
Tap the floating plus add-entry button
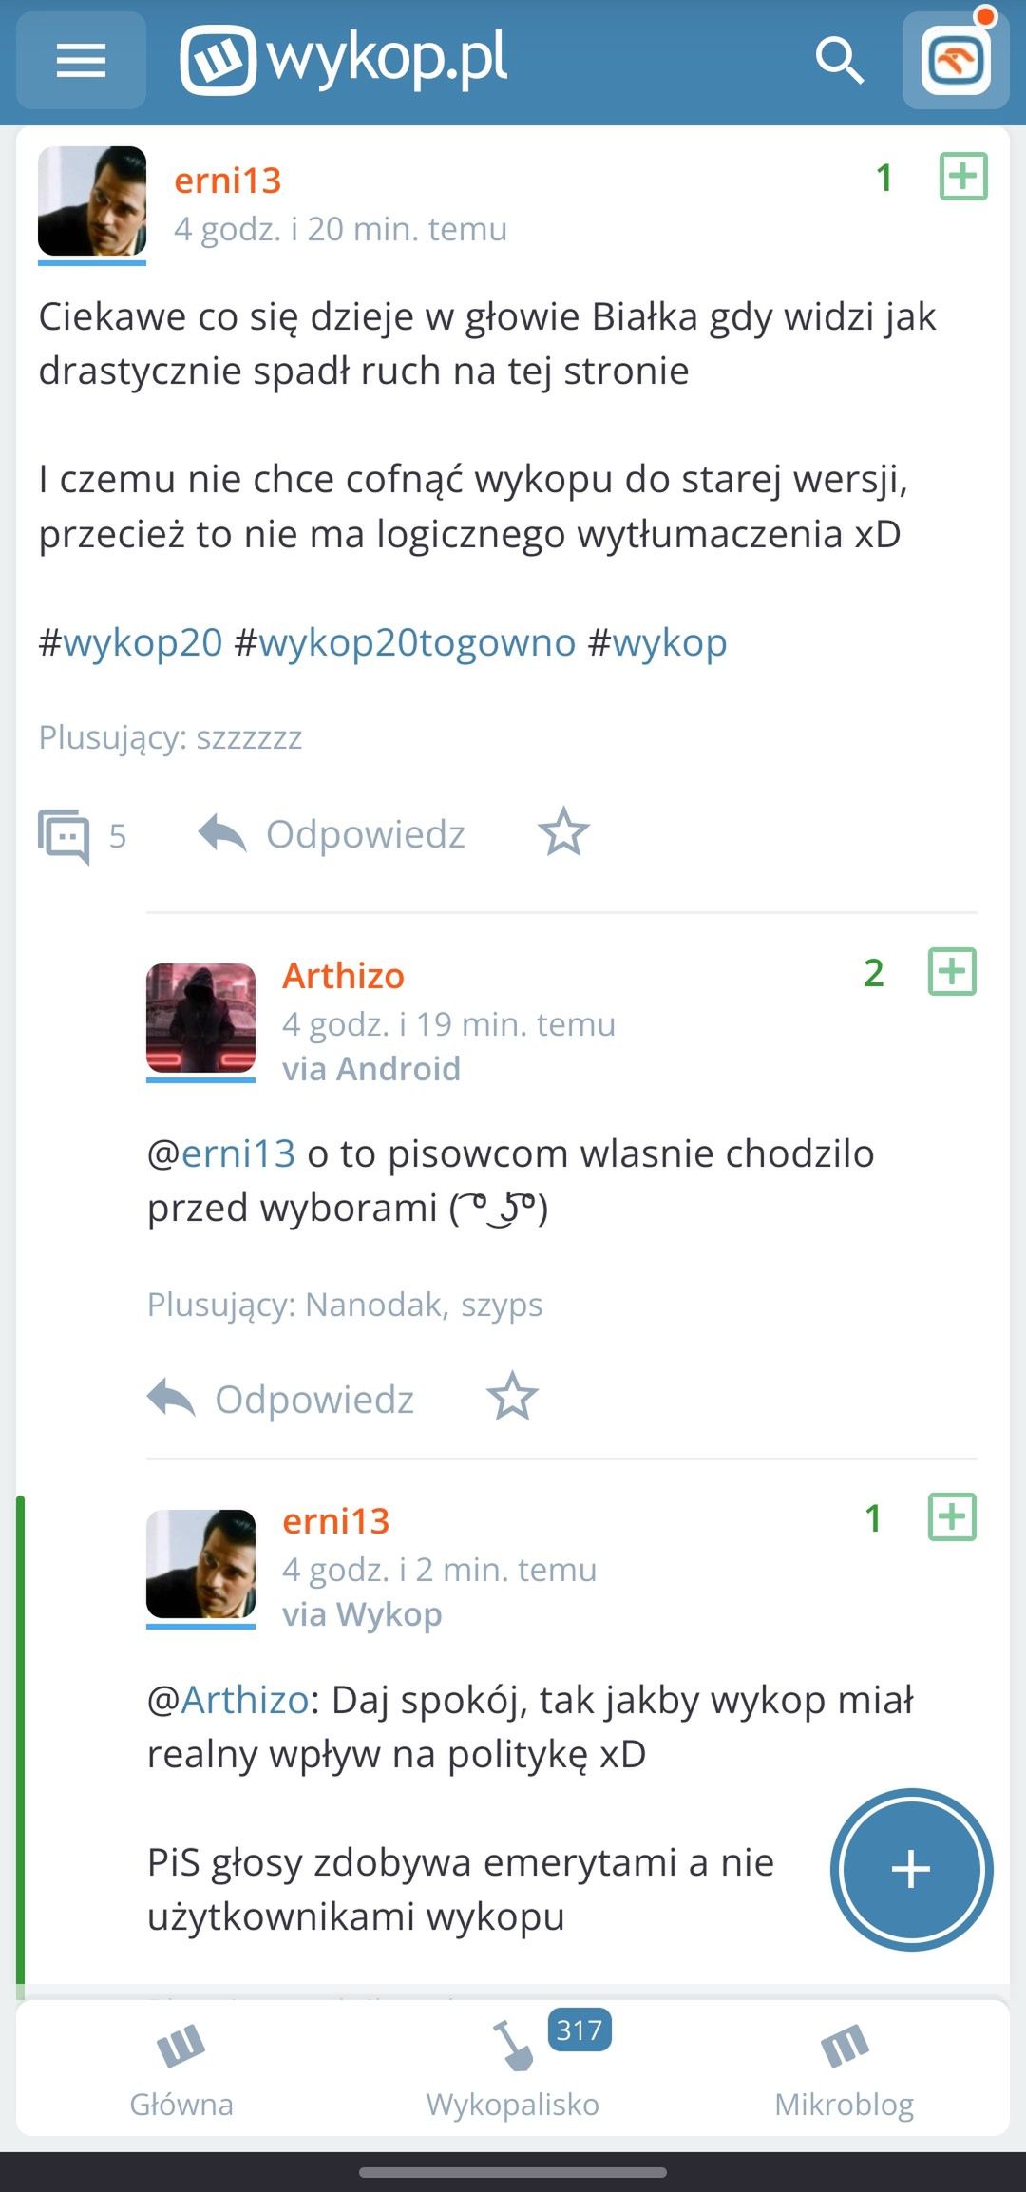pos(911,1869)
